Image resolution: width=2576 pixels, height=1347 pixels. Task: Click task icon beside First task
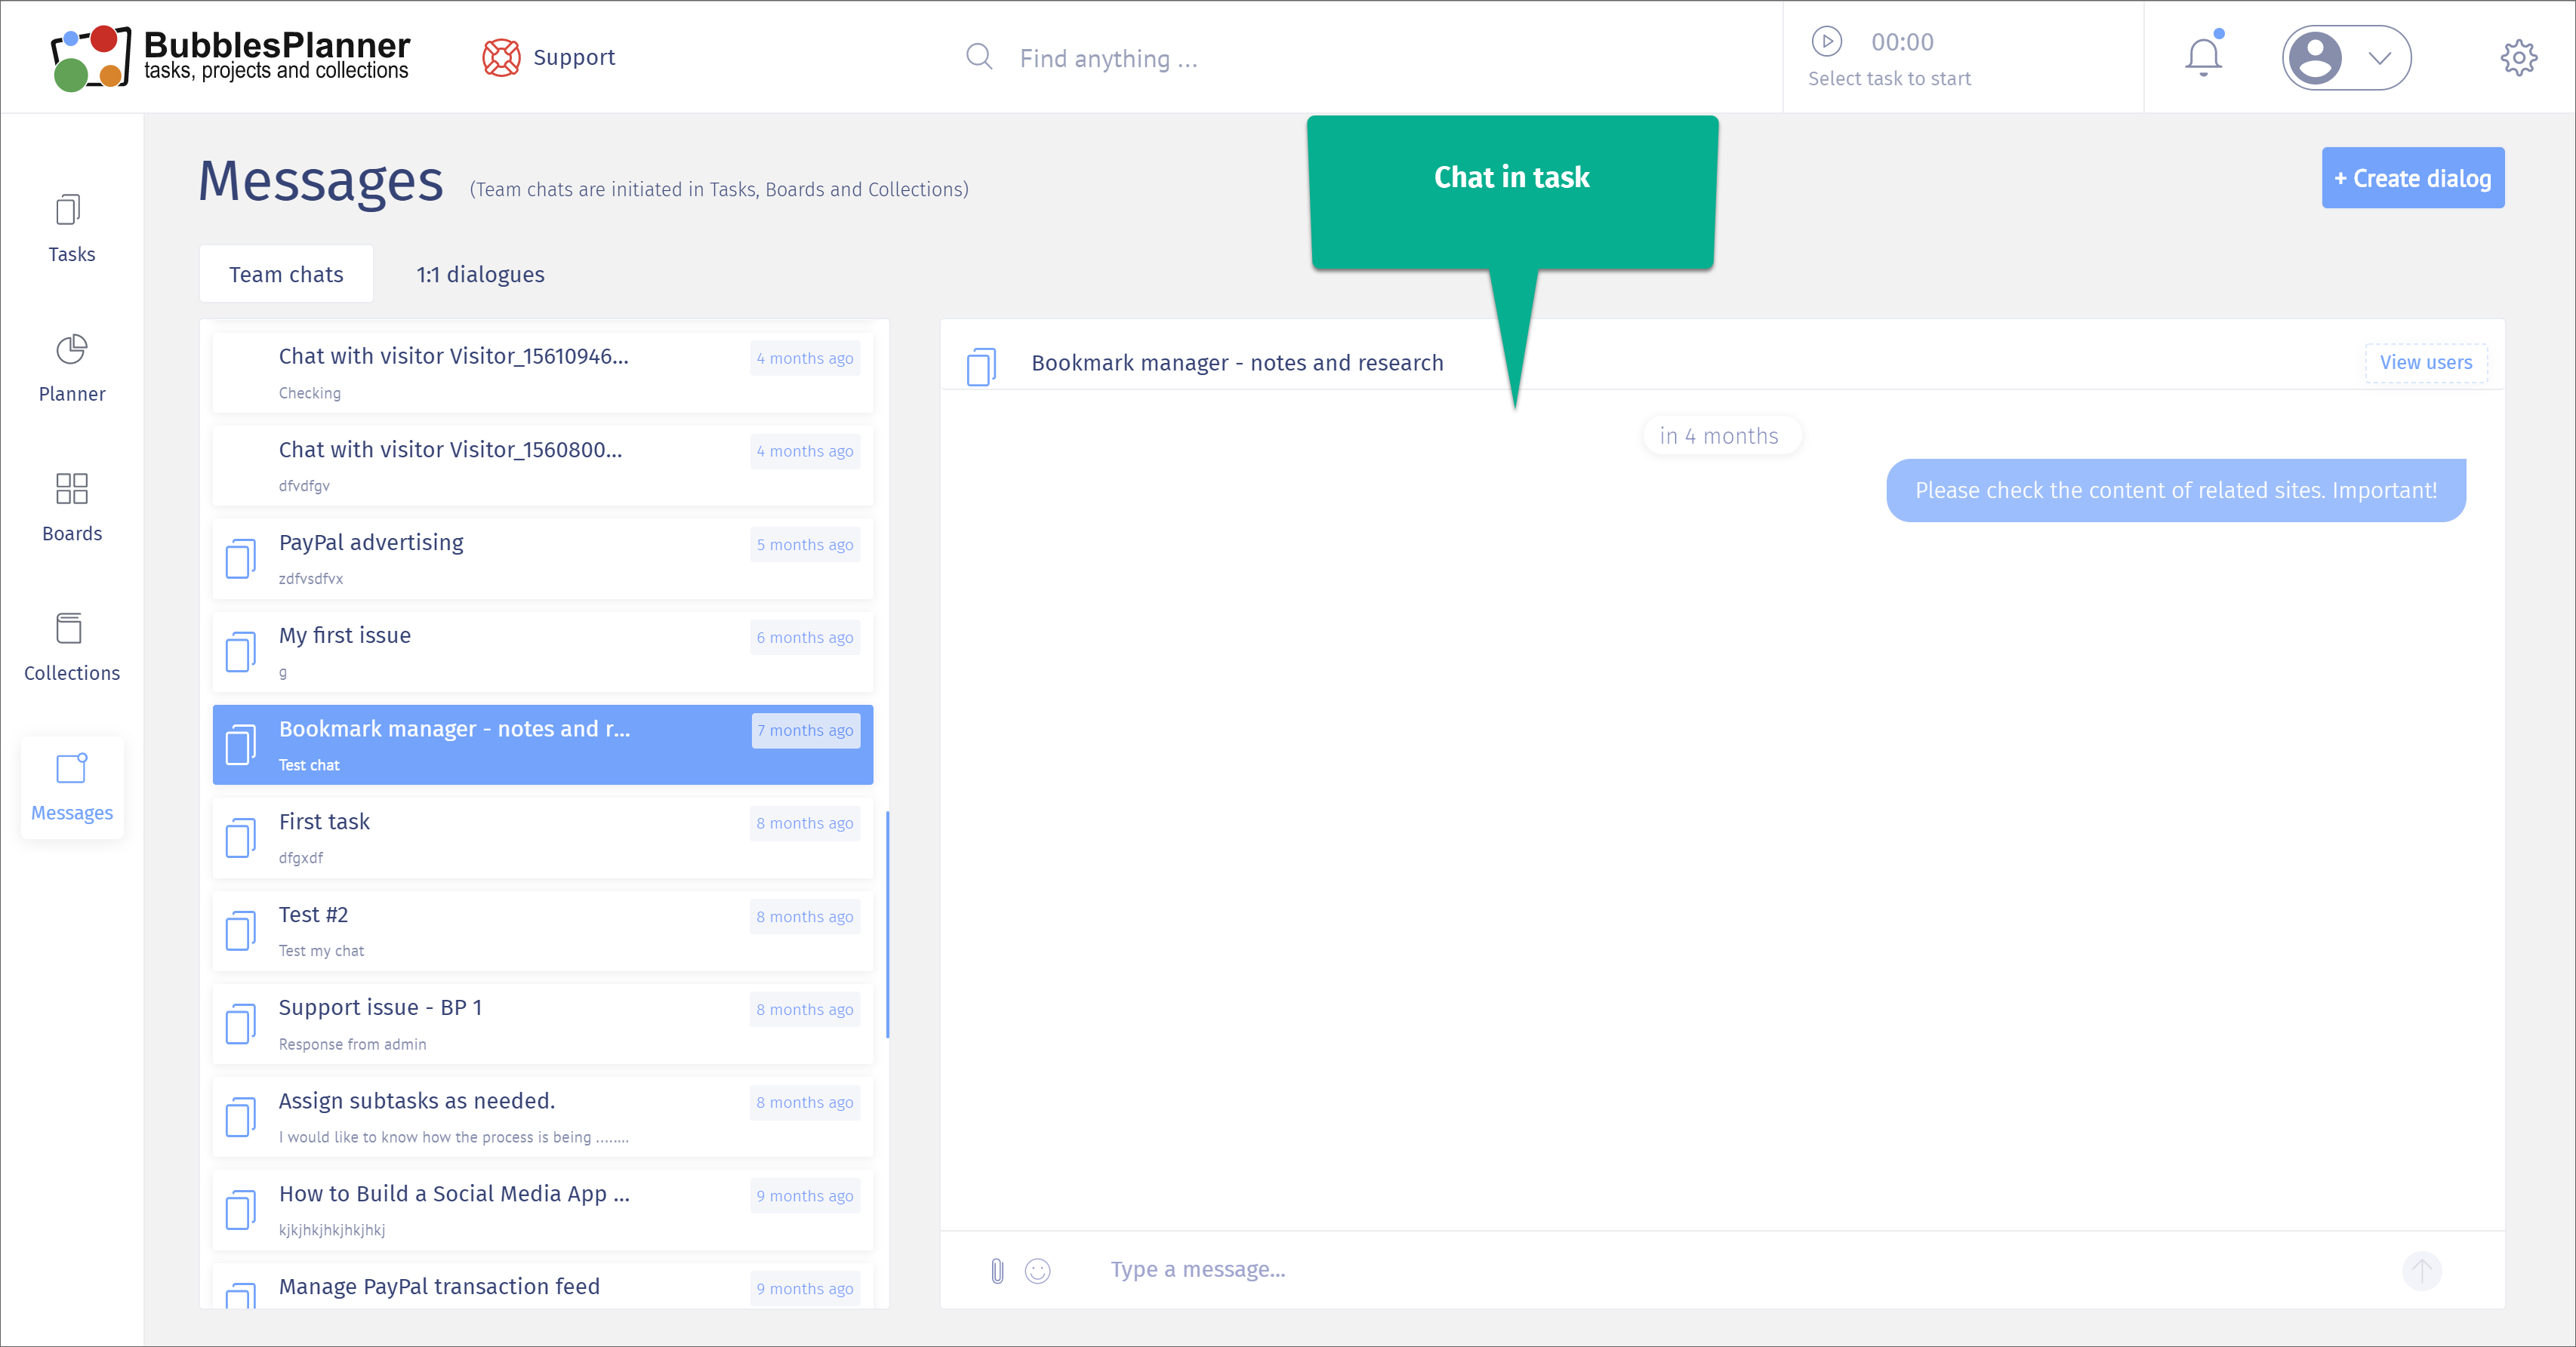click(240, 838)
